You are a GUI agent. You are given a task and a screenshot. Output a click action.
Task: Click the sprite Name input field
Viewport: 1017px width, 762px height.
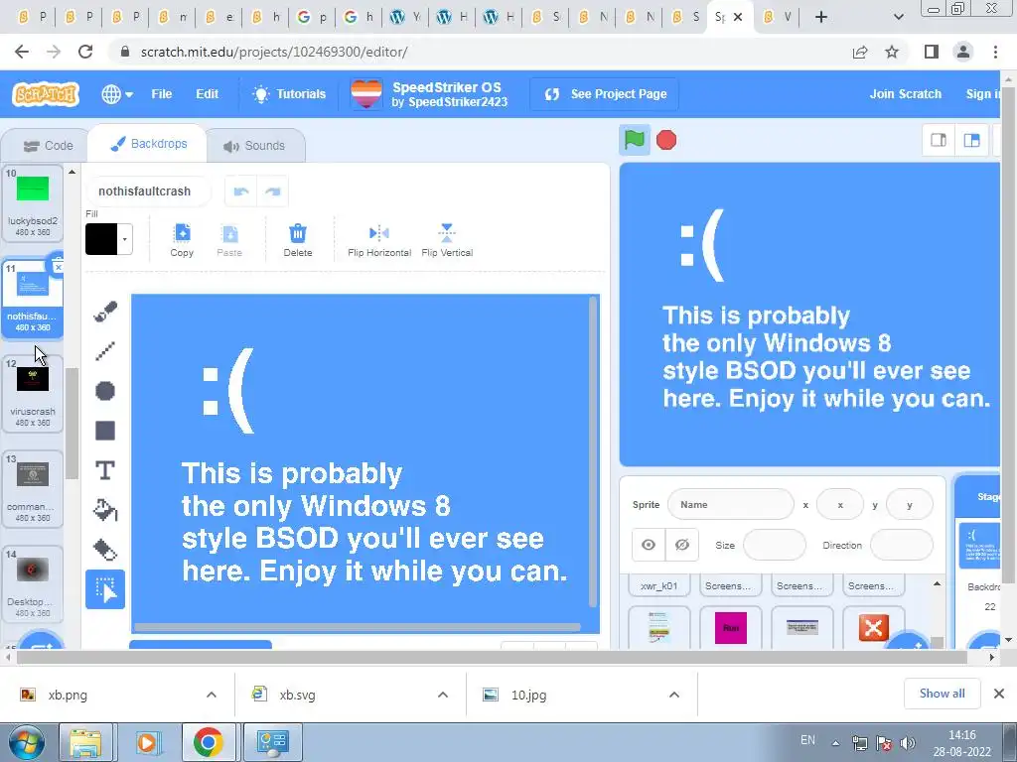click(730, 505)
